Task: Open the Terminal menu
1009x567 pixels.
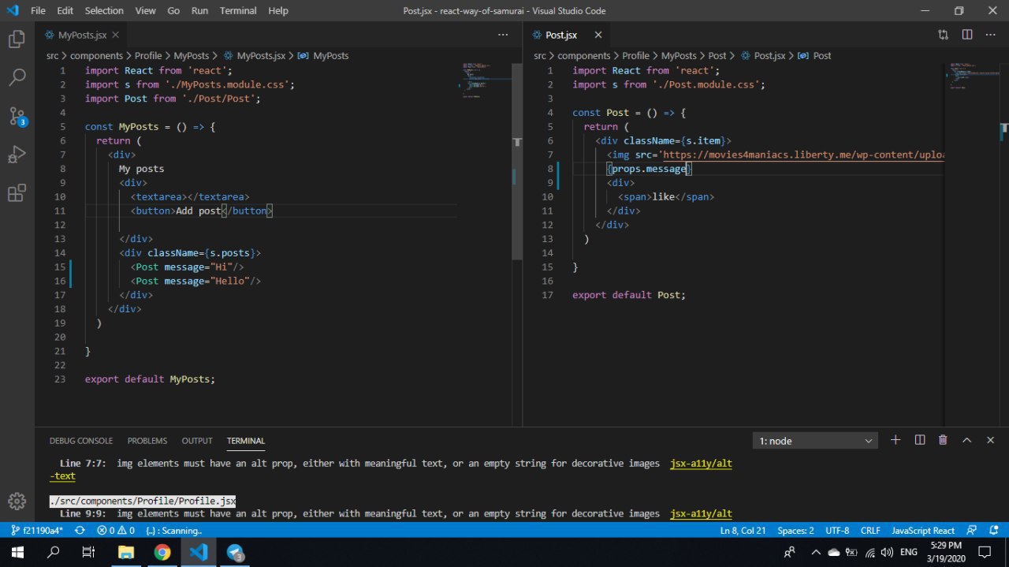Action: (x=237, y=11)
